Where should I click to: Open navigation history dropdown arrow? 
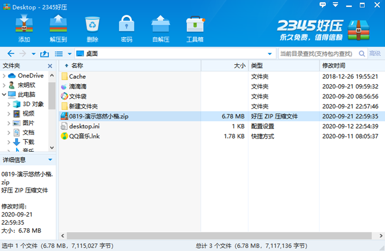33,54
